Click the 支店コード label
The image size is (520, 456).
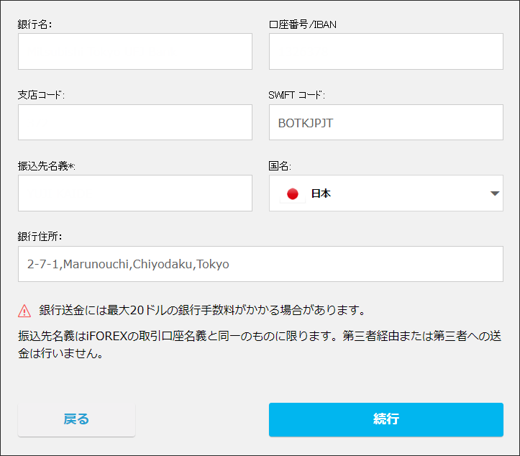[41, 95]
